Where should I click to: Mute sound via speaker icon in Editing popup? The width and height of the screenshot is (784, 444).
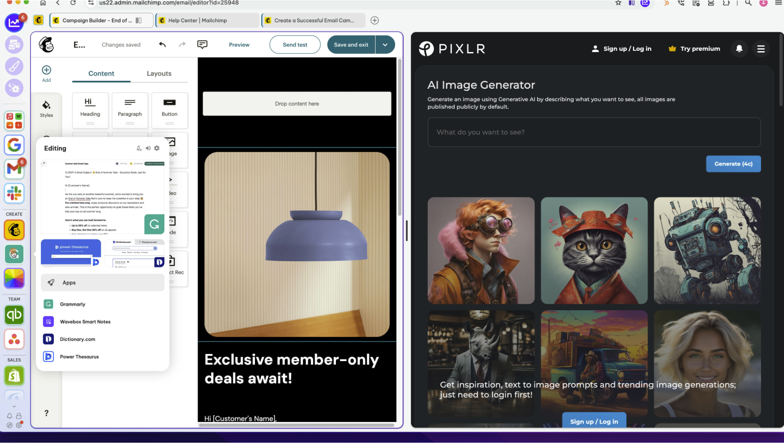tap(148, 148)
